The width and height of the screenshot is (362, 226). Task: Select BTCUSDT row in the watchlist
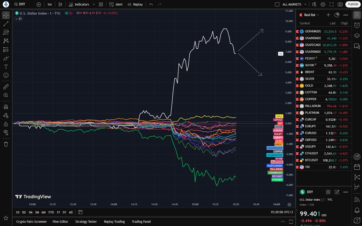324,160
